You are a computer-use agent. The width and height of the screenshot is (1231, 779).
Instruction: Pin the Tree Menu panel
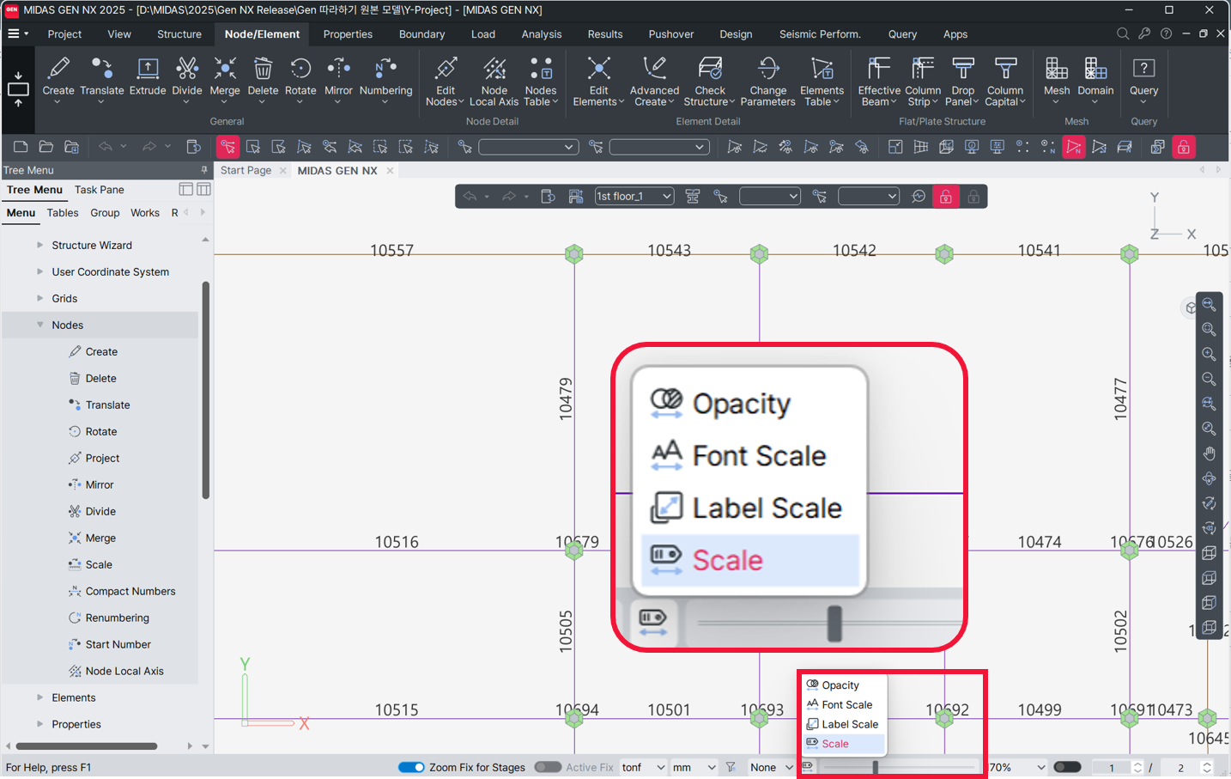[x=204, y=170]
